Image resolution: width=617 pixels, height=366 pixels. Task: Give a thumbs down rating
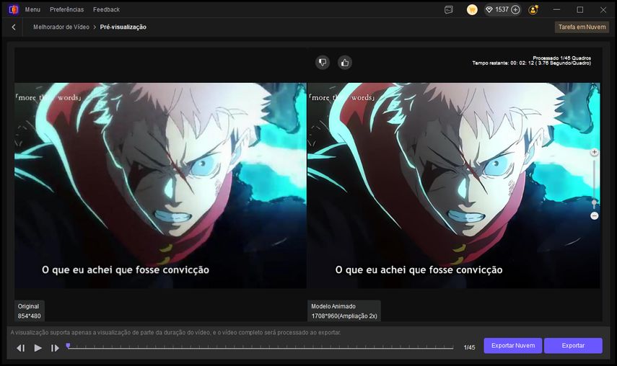323,63
